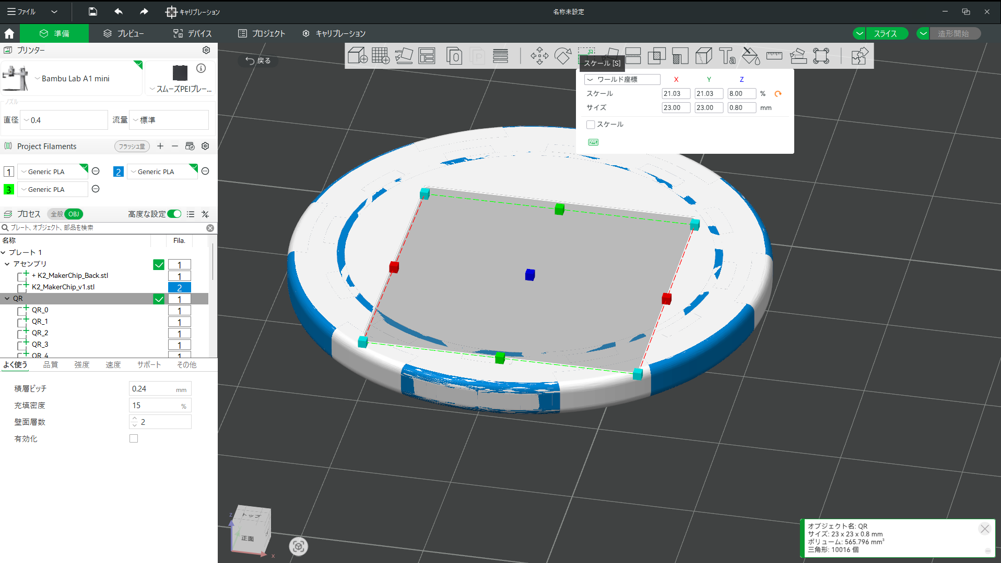This screenshot has width=1001, height=563.
Task: Reset scale with the orange arrow icon
Action: (x=778, y=94)
